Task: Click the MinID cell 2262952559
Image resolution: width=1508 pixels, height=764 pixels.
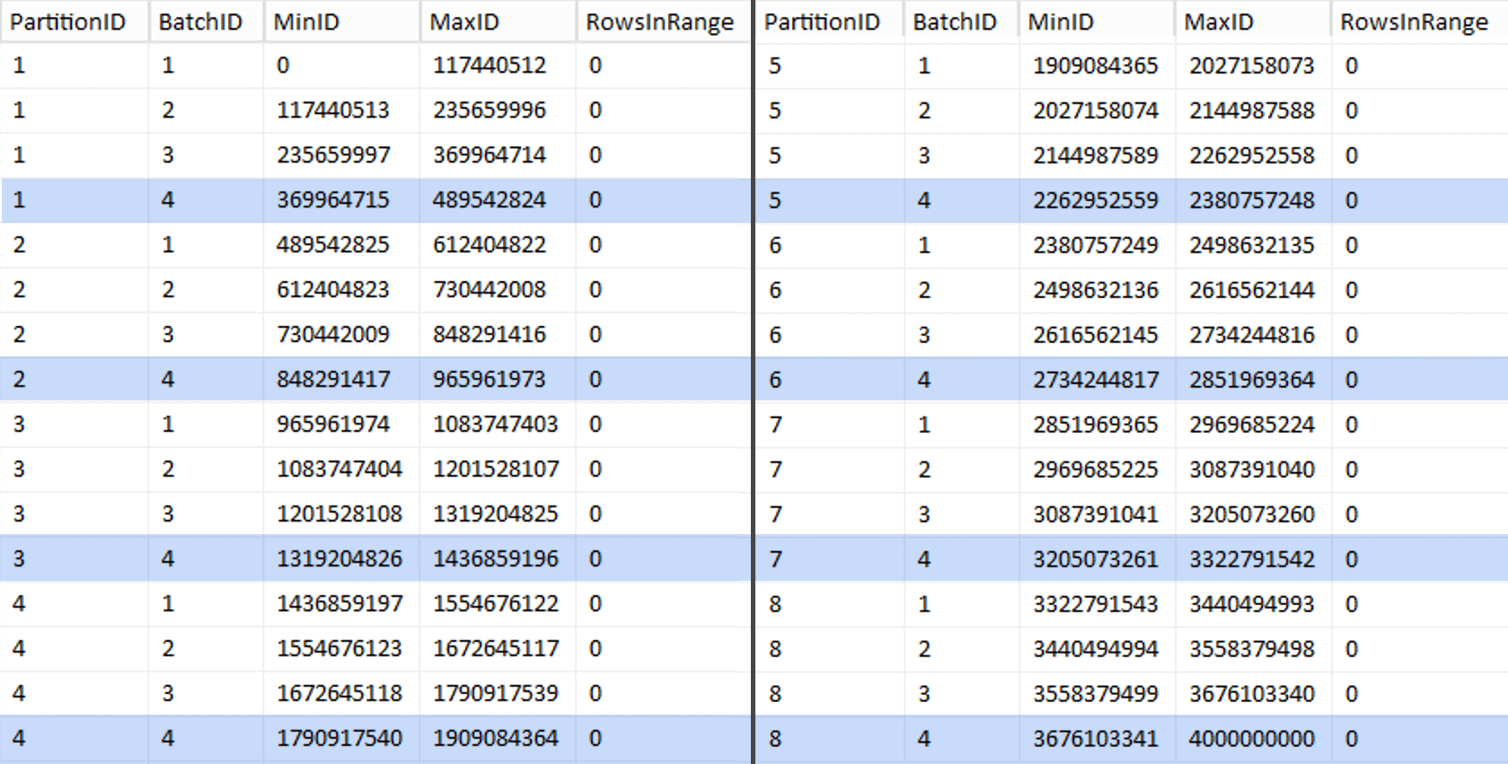Action: (1097, 200)
